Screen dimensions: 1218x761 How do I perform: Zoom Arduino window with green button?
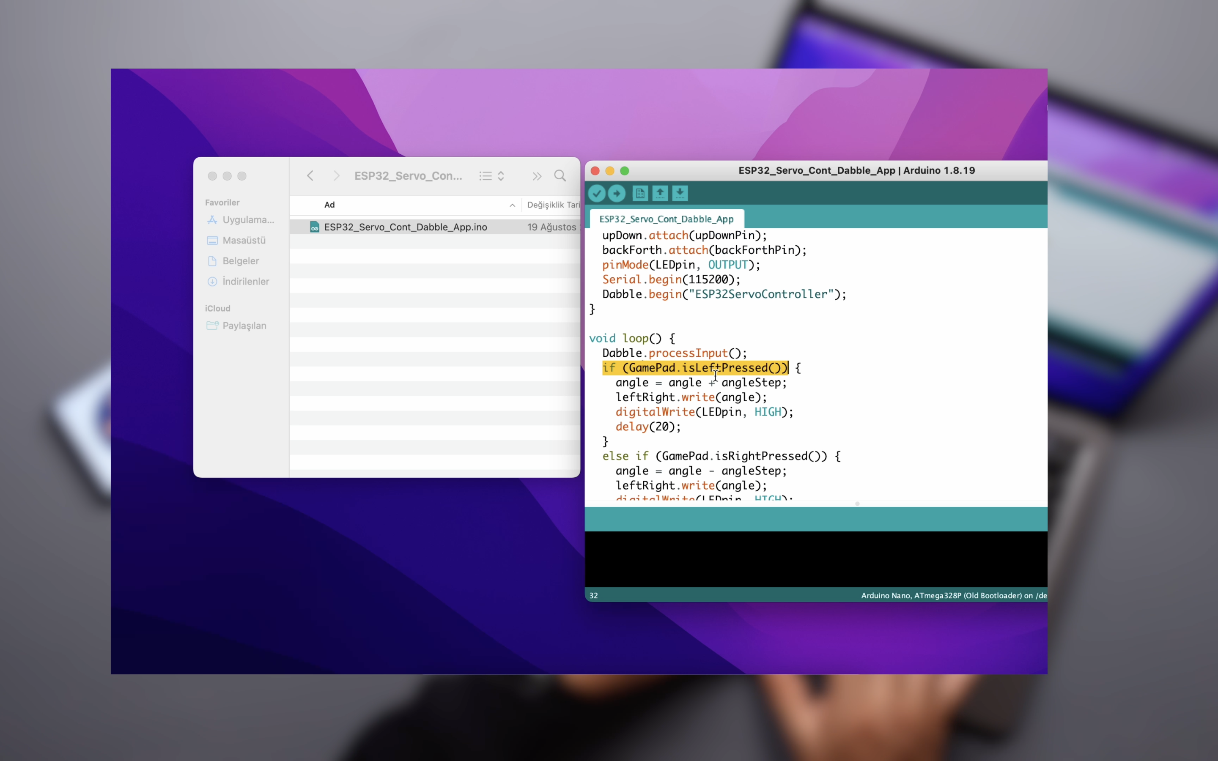point(625,171)
